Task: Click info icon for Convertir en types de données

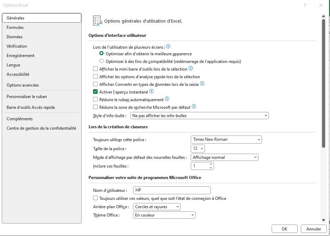Action: coord(202,84)
